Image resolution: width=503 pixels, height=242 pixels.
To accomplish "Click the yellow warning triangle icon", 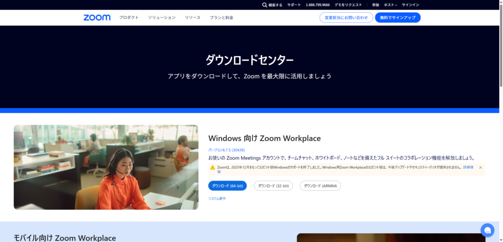I will 213,168.
